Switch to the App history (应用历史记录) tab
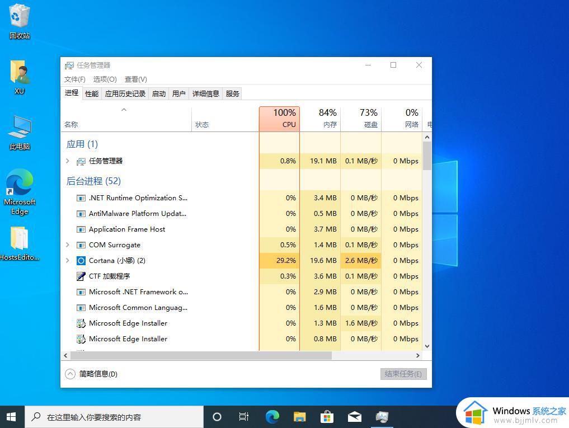Screen dimensions: 569x428 125,93
